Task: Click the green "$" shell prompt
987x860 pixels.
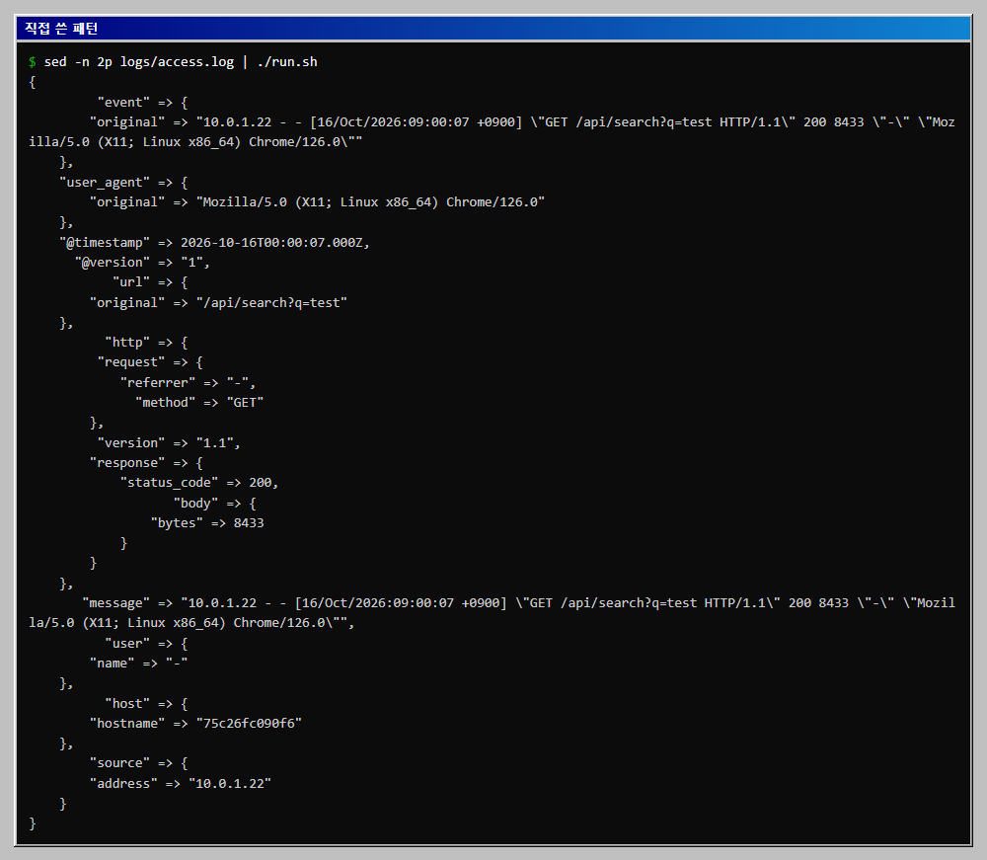Action: pos(33,61)
